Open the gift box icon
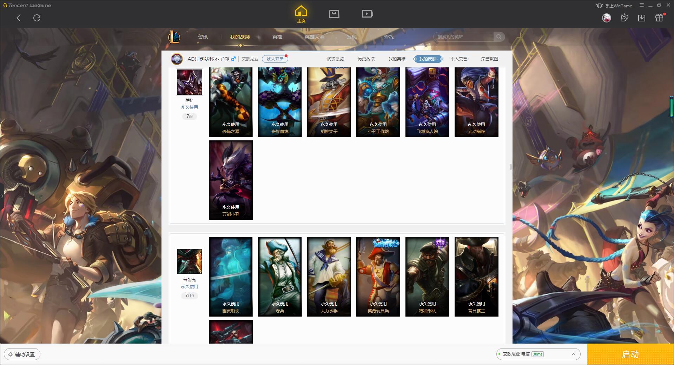The height and width of the screenshot is (365, 674). tap(659, 18)
